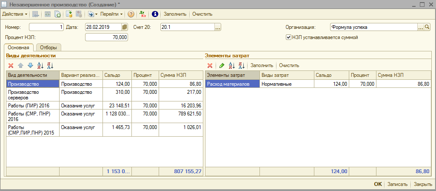This screenshot has width=436, height=191.
Task: Sort descending in Элементы затрат toolbar
Action: (241, 65)
